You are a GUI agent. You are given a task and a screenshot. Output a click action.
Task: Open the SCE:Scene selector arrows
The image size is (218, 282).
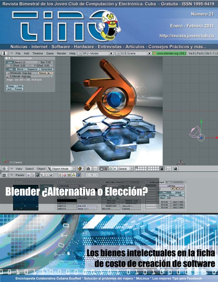coord(118,53)
